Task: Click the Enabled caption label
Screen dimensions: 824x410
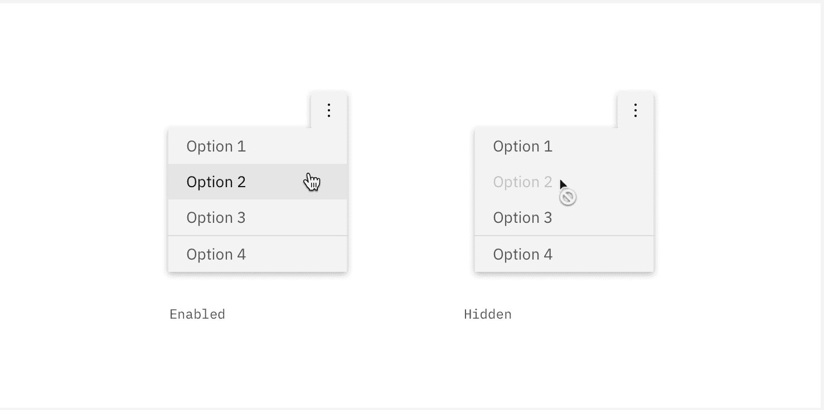Action: click(197, 314)
